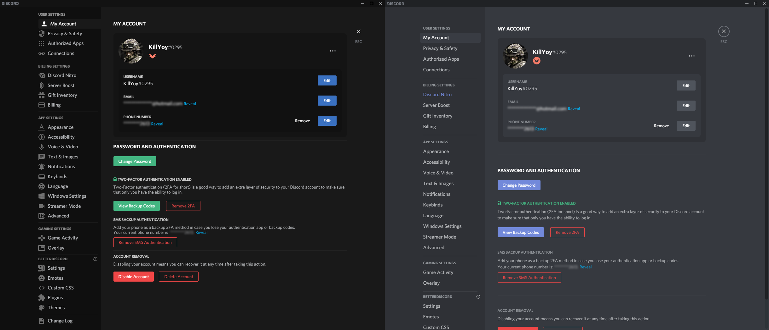Edit username in left window
Viewport: 769px width, 330px height.
327,80
